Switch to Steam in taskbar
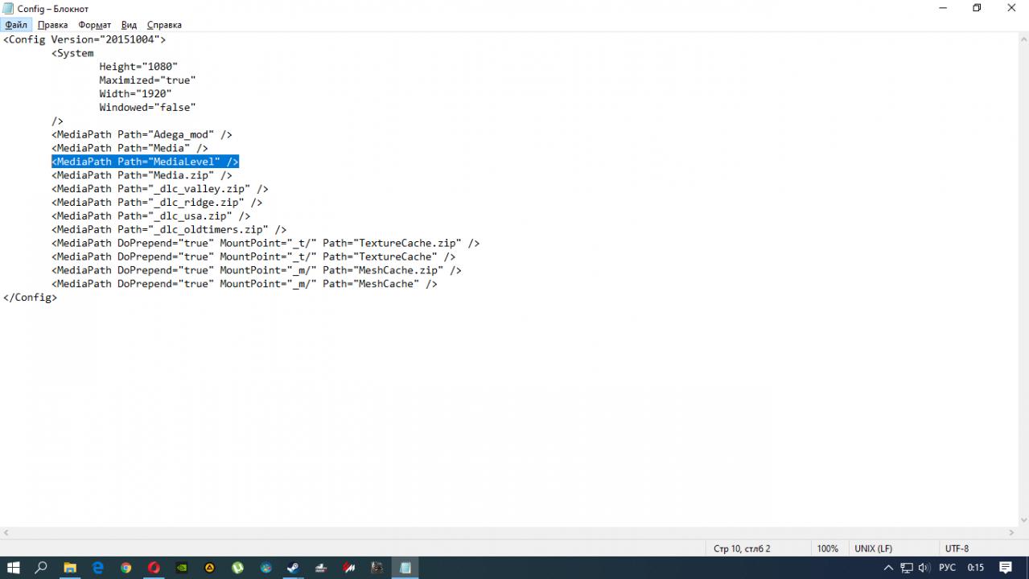Image resolution: width=1029 pixels, height=579 pixels. (294, 568)
